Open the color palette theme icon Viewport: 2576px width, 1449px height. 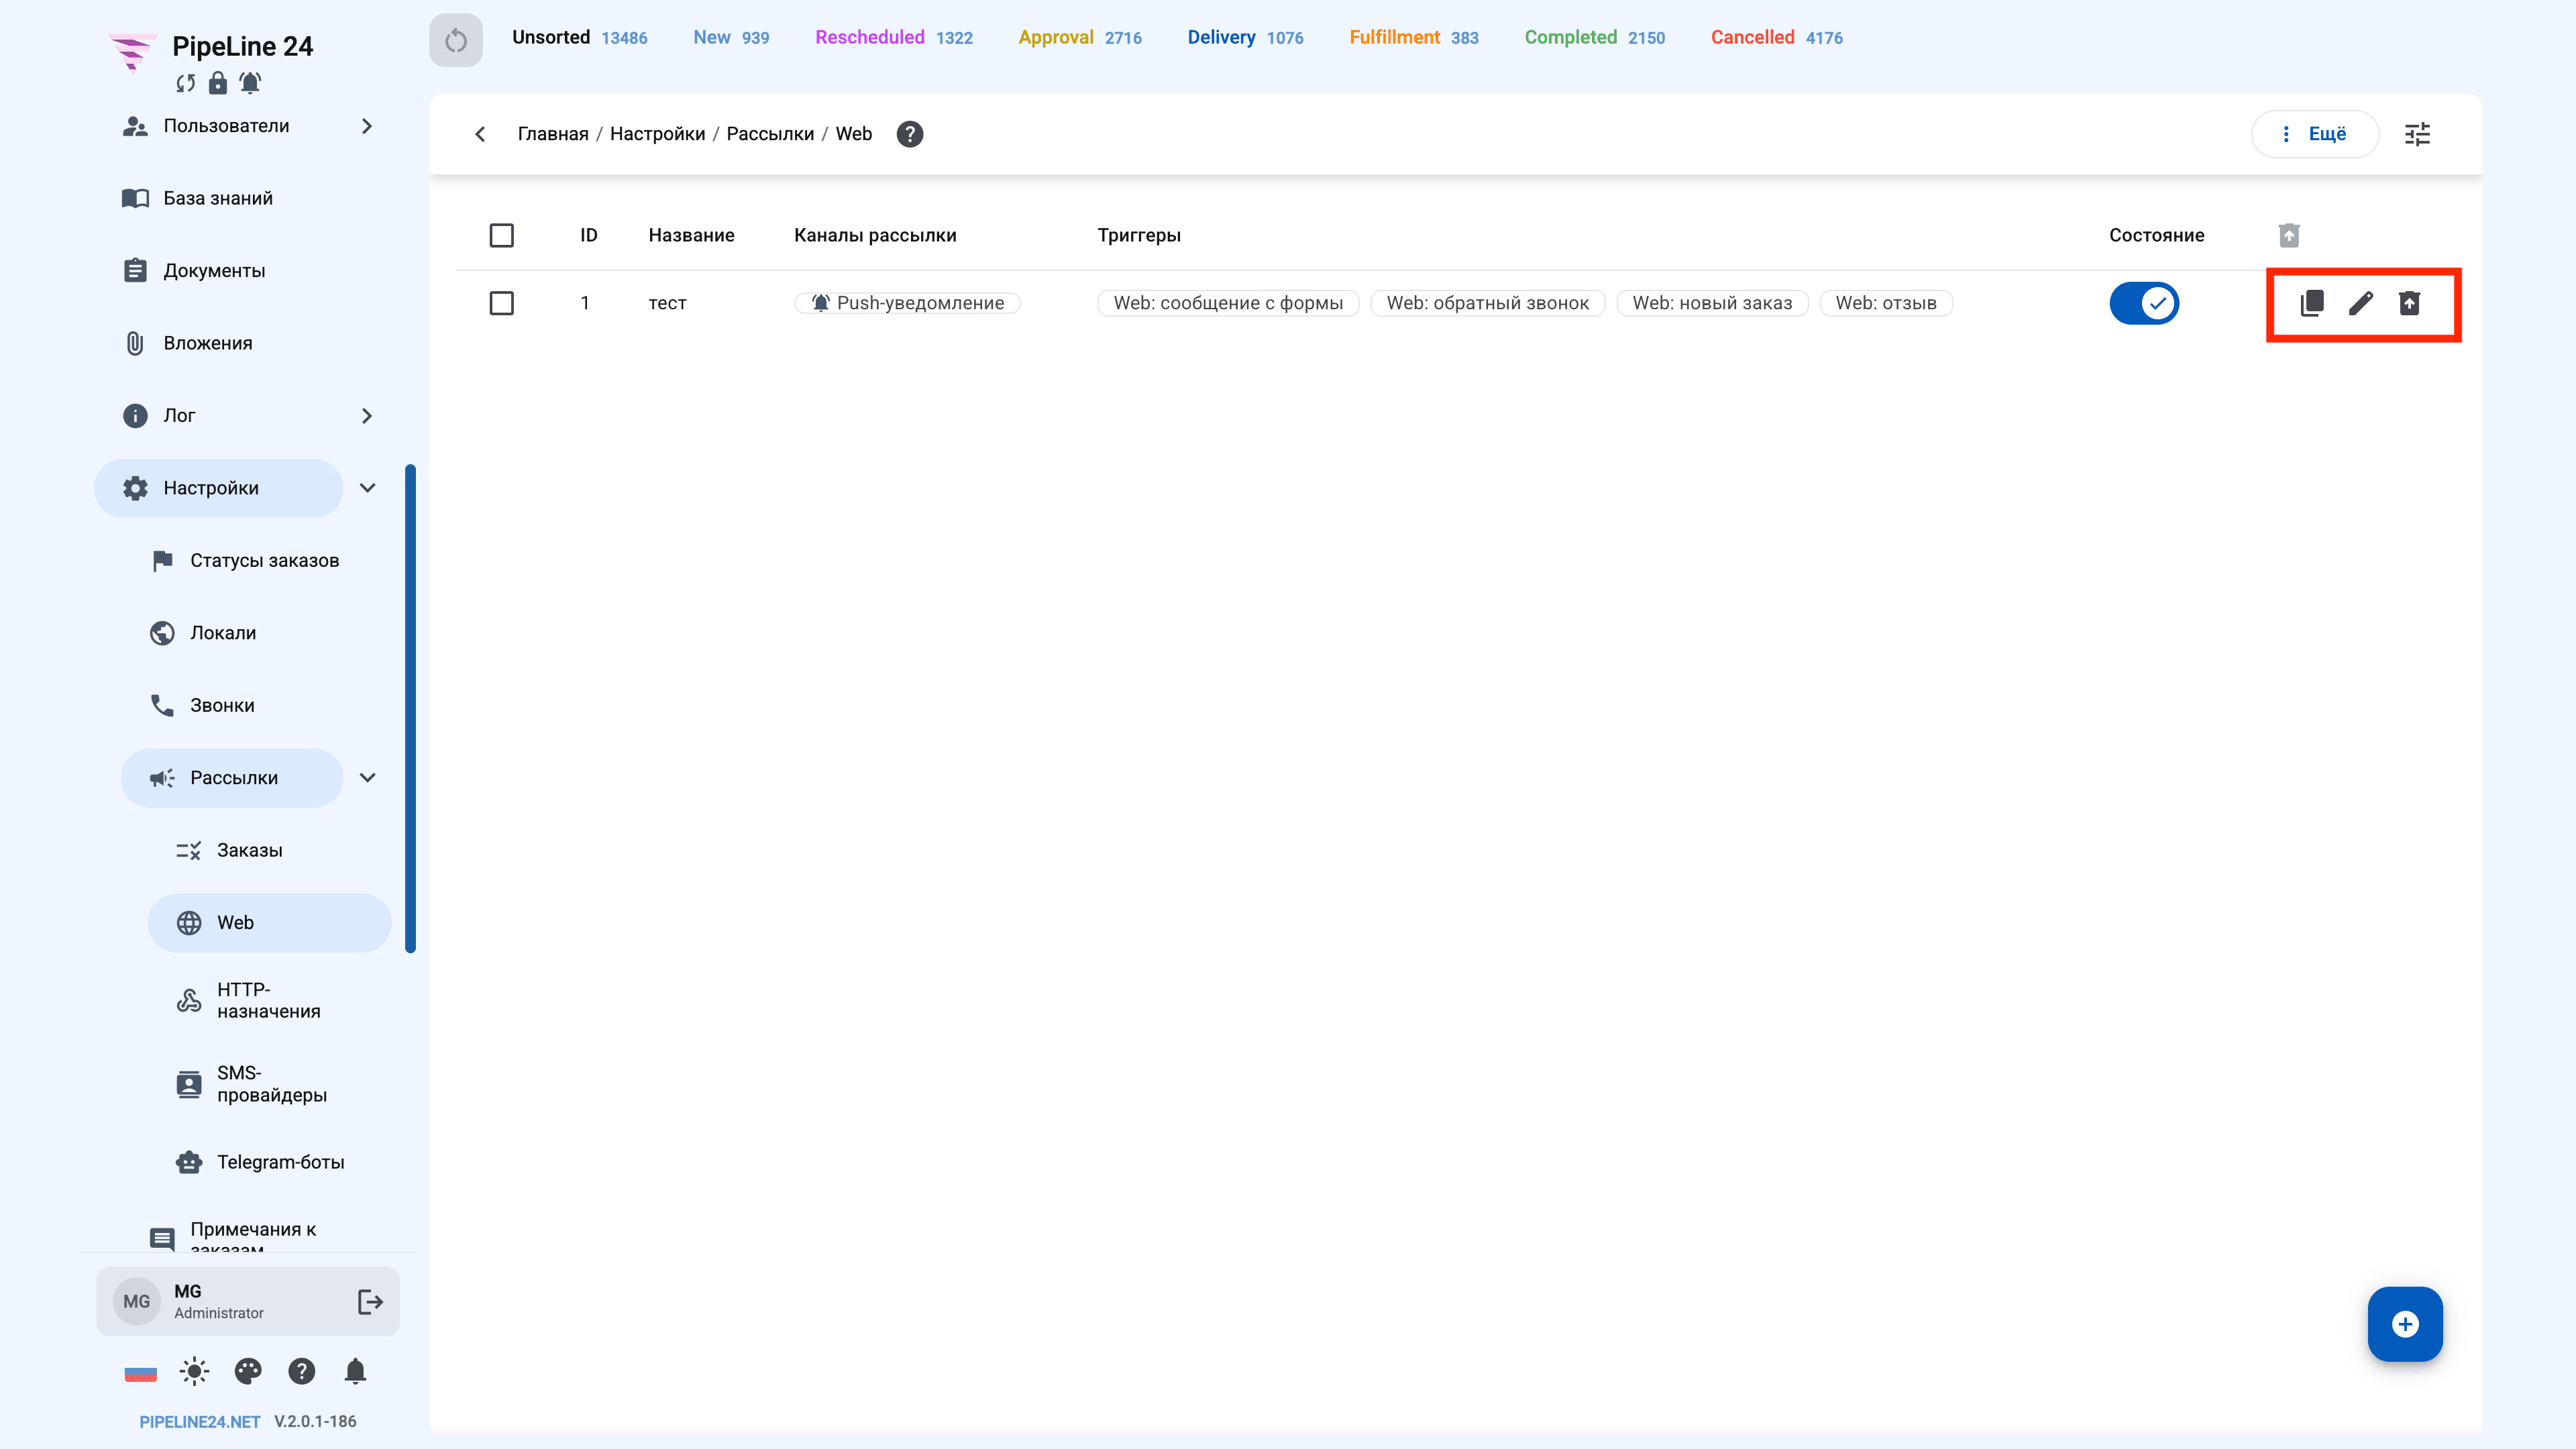[248, 1371]
